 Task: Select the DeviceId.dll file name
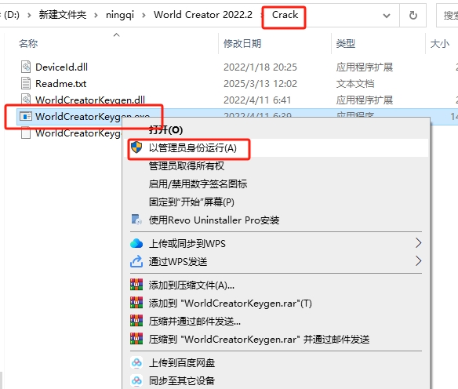[x=61, y=67]
